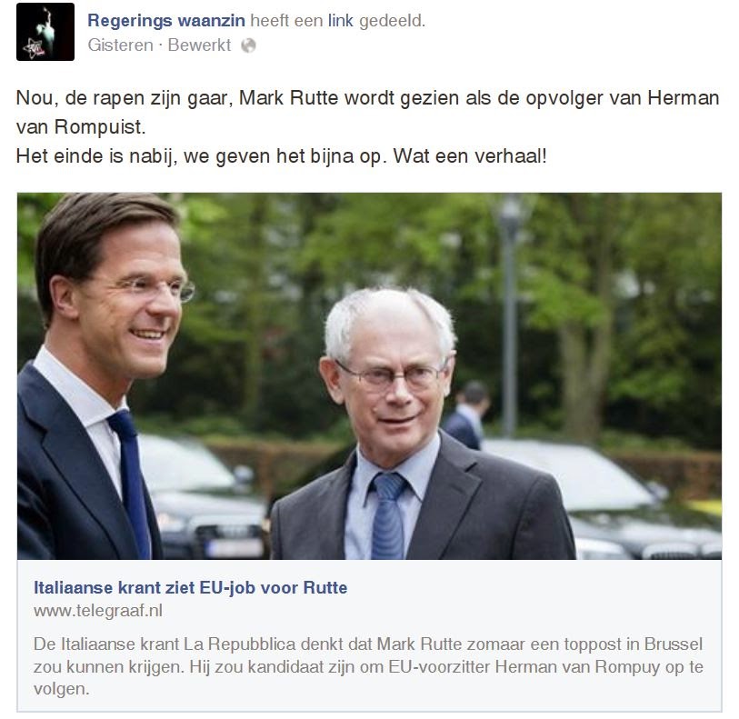Open the Regerings waanzin profile avatar

[45, 32]
